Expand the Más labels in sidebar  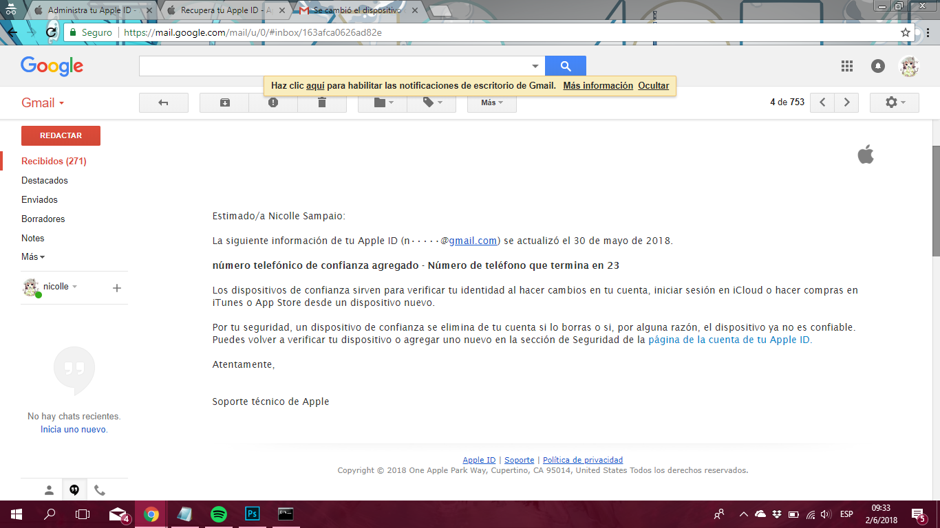[33, 257]
